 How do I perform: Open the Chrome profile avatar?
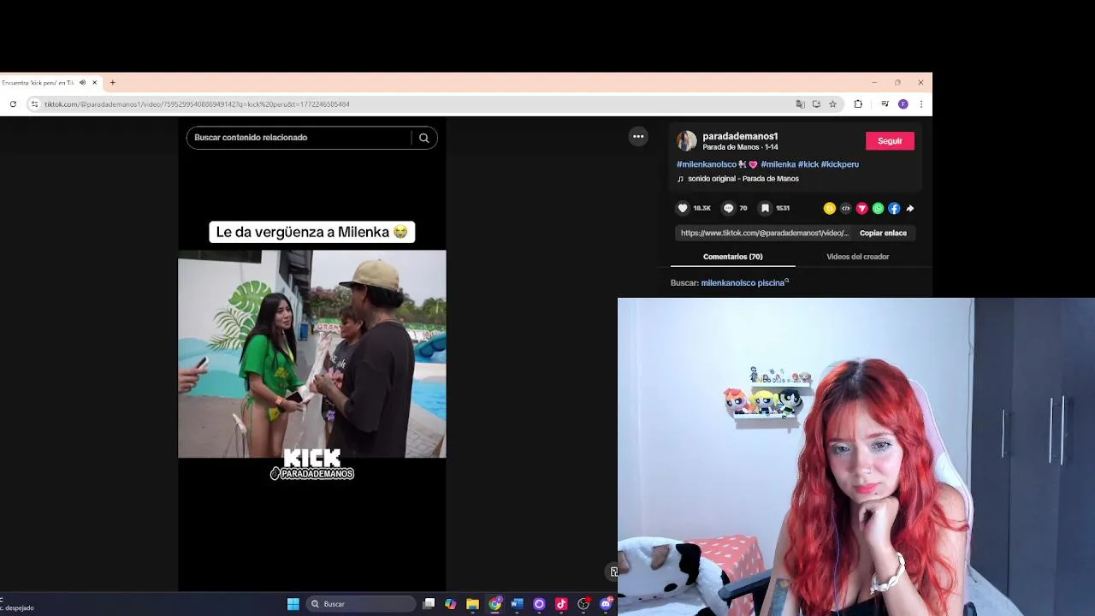tap(903, 104)
